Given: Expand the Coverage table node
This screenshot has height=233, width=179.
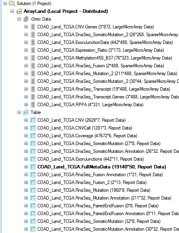Looking at the screenshot, I should (26, 135).
